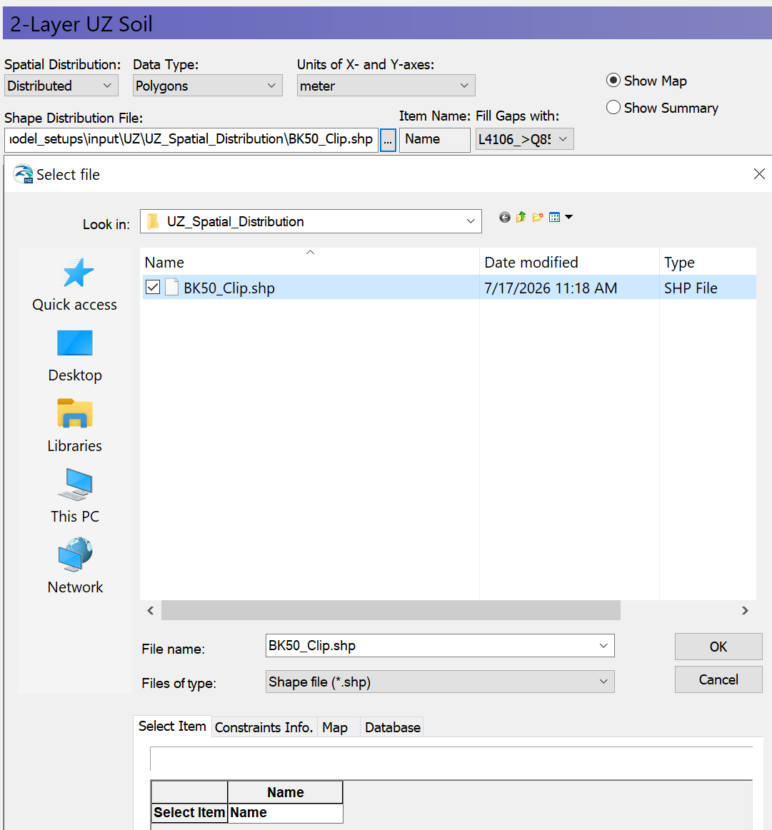Click the OK button
The width and height of the screenshot is (772, 830).
718,647
